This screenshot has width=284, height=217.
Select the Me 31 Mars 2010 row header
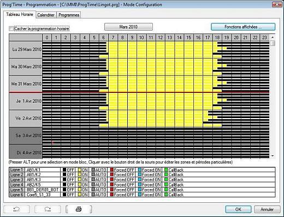(x=26, y=84)
